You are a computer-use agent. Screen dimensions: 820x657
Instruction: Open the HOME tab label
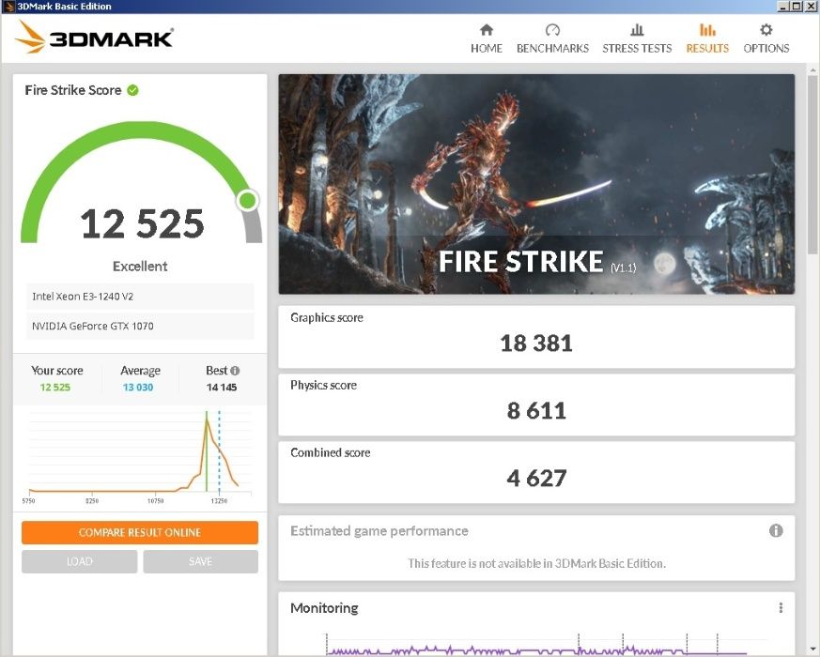click(x=487, y=49)
